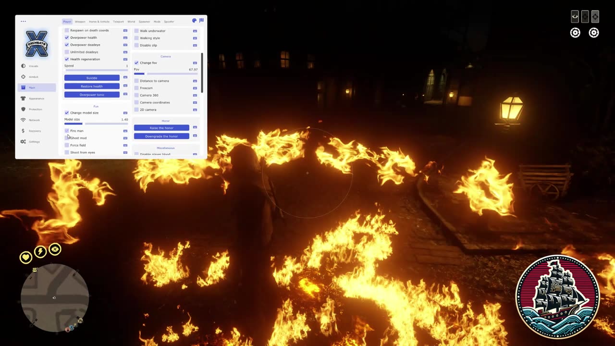Check the Walking style option
This screenshot has height=346, width=615.
[136, 38]
